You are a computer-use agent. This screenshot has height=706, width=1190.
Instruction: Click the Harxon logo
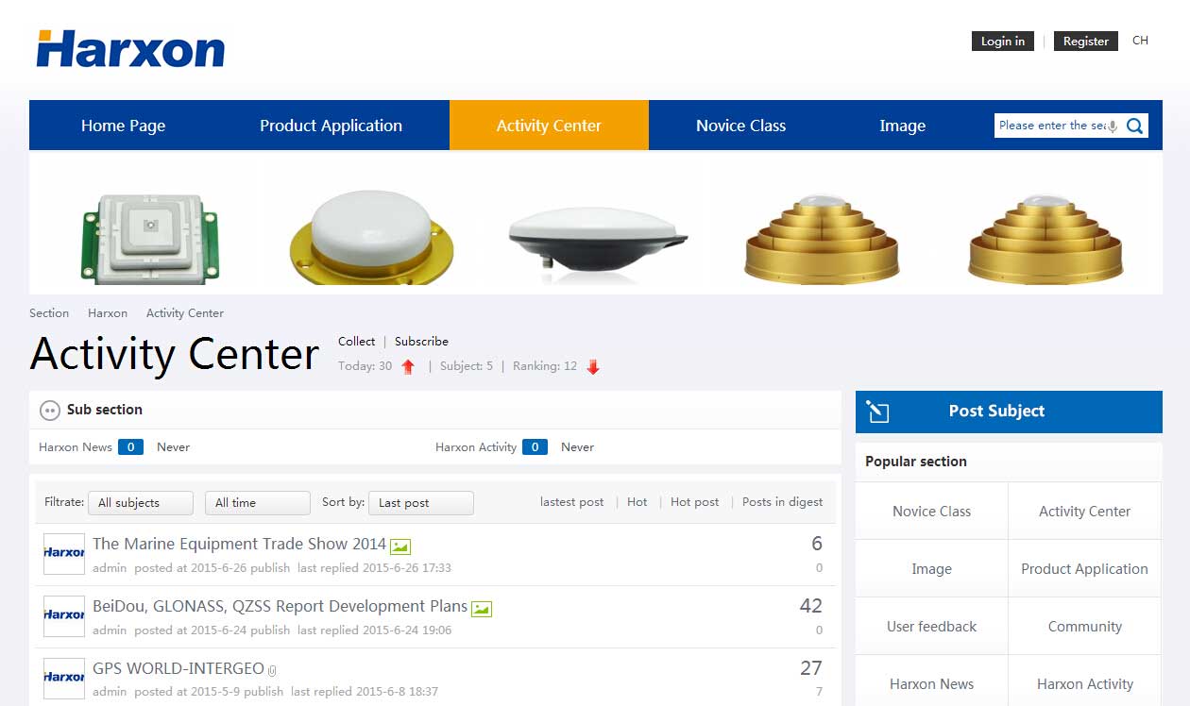click(130, 49)
